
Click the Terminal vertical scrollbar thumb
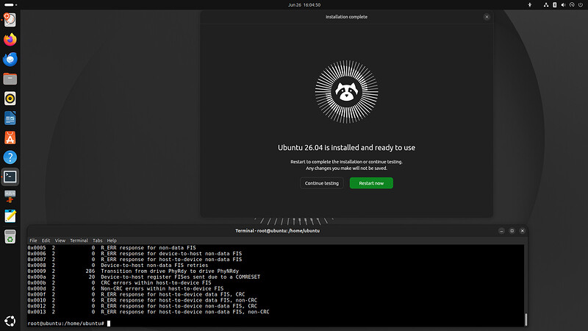click(x=526, y=319)
